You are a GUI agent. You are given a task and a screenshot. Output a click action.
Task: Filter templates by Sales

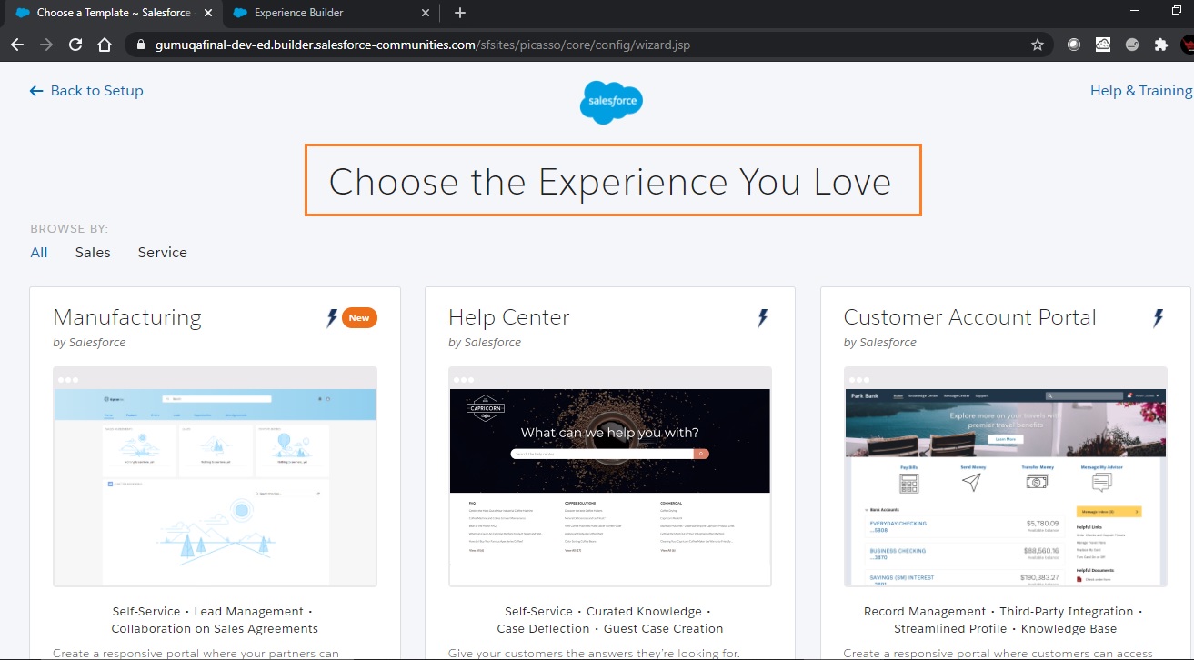pyautogui.click(x=93, y=253)
